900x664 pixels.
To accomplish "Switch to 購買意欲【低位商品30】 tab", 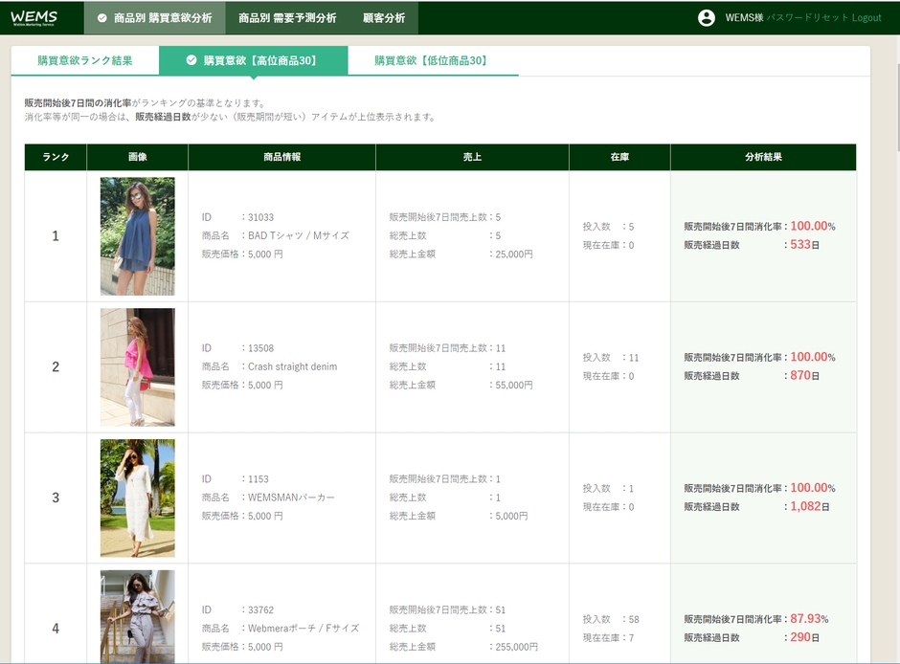I will 432,60.
